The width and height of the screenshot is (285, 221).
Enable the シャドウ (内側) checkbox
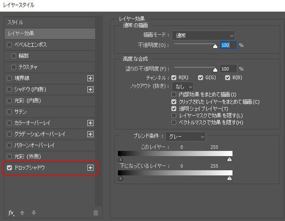(9, 89)
